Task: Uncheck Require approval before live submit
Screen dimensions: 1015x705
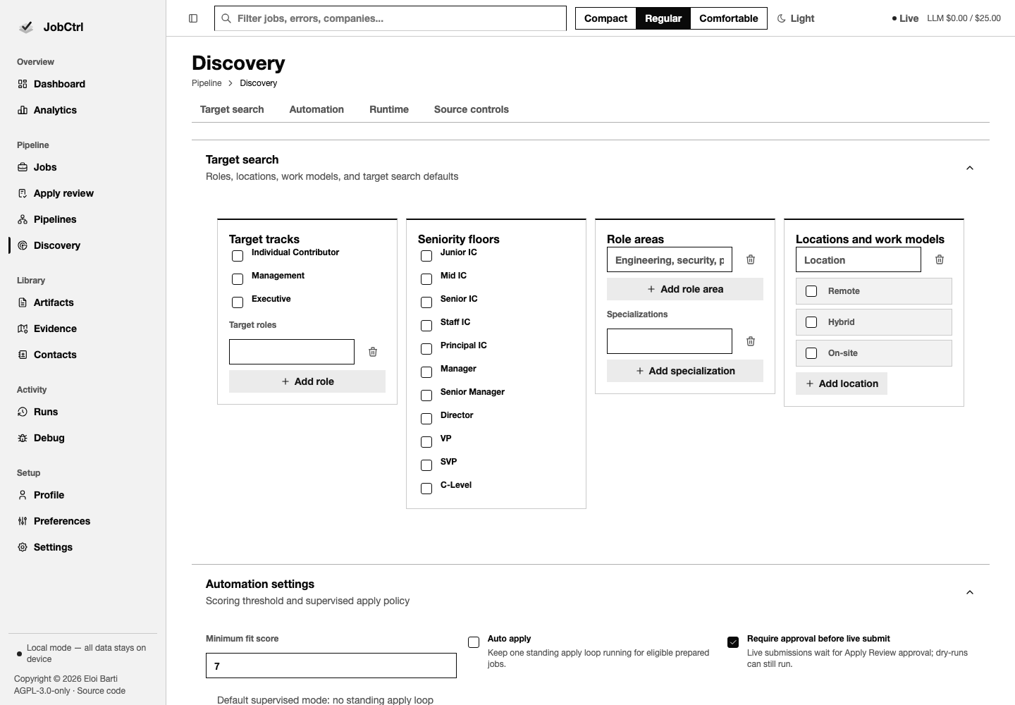Action: pyautogui.click(x=733, y=642)
